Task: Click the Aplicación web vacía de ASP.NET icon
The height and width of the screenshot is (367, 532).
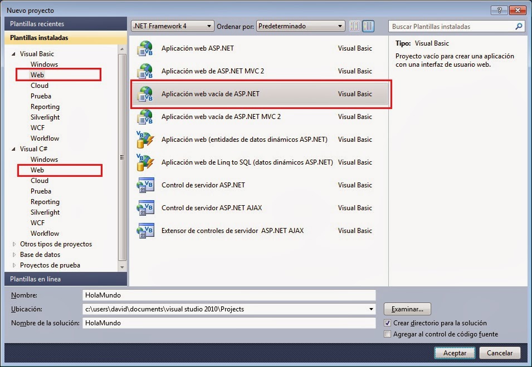Action: tap(145, 94)
